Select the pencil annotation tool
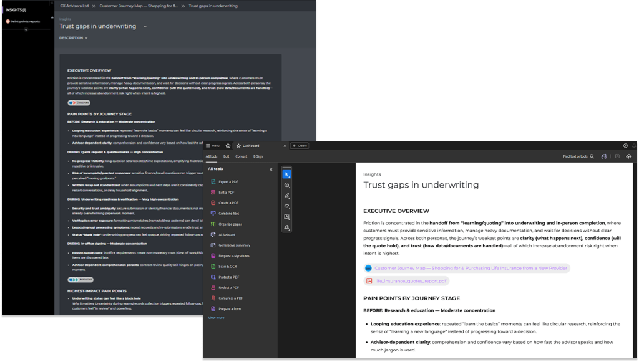Image resolution: width=639 pixels, height=362 pixels. 286,195
